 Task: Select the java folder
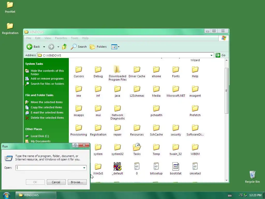point(117,91)
